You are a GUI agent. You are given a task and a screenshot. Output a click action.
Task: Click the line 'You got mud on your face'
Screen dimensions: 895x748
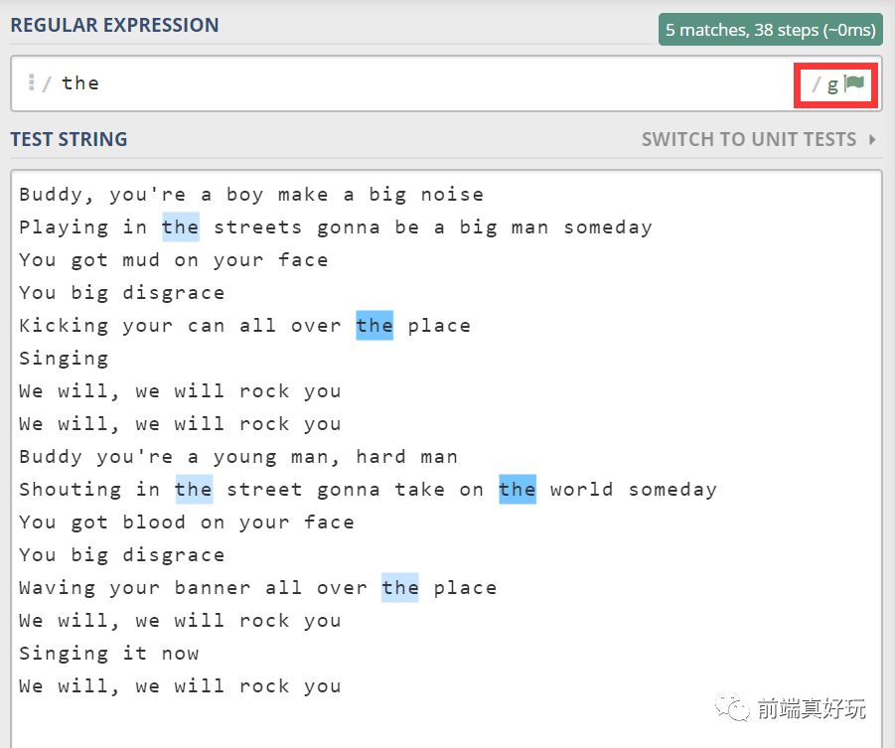click(174, 260)
